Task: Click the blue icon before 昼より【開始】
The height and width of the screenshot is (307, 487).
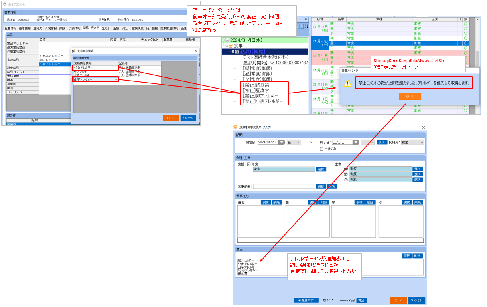Action: (x=237, y=52)
